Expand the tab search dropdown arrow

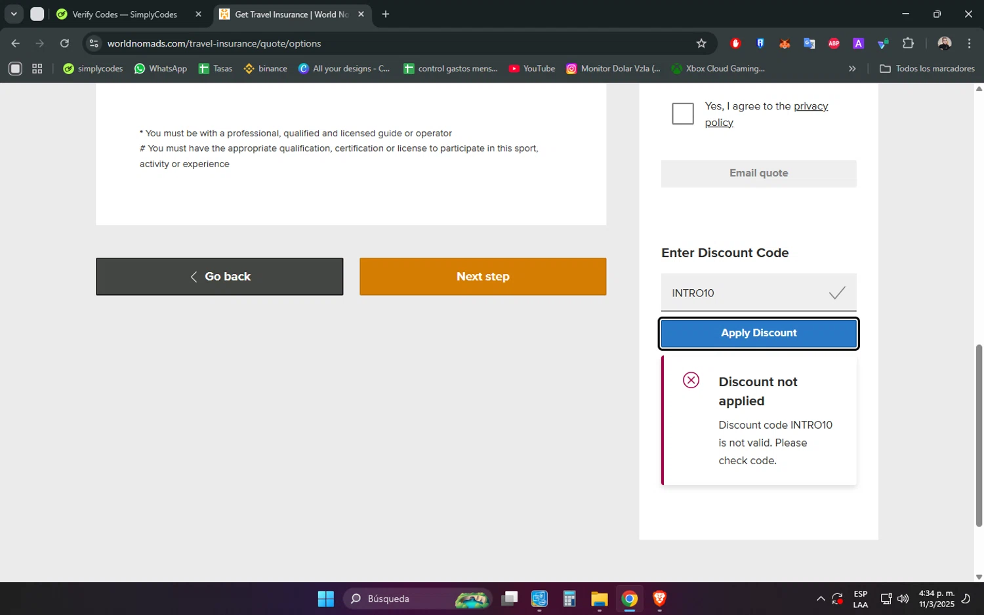(14, 14)
